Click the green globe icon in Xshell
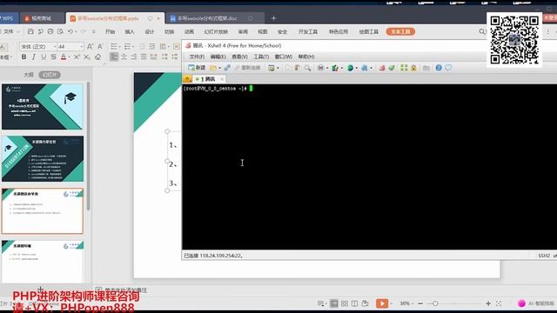Viewport: 557px width, 313px height. [350, 68]
